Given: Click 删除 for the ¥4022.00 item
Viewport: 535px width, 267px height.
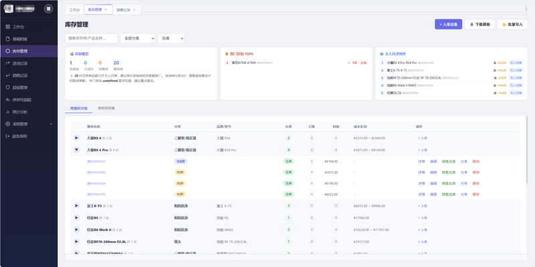Looking at the screenshot, I should [x=476, y=194].
